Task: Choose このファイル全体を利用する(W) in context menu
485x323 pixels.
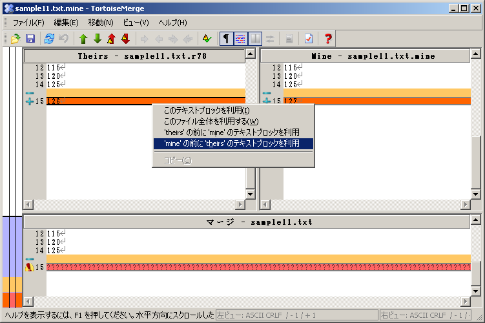Action: 234,121
